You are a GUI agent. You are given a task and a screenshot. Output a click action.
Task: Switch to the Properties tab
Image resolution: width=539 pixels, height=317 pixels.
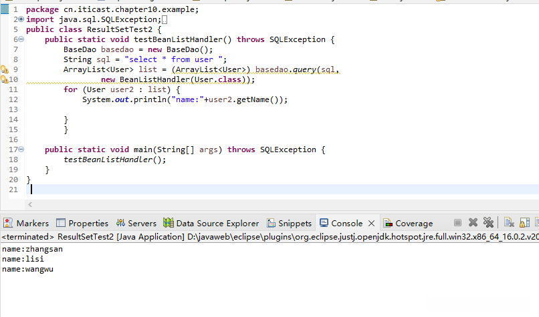click(82, 224)
